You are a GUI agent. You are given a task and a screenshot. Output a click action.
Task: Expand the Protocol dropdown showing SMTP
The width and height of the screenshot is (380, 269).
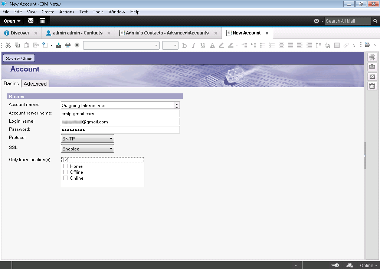[x=88, y=139]
